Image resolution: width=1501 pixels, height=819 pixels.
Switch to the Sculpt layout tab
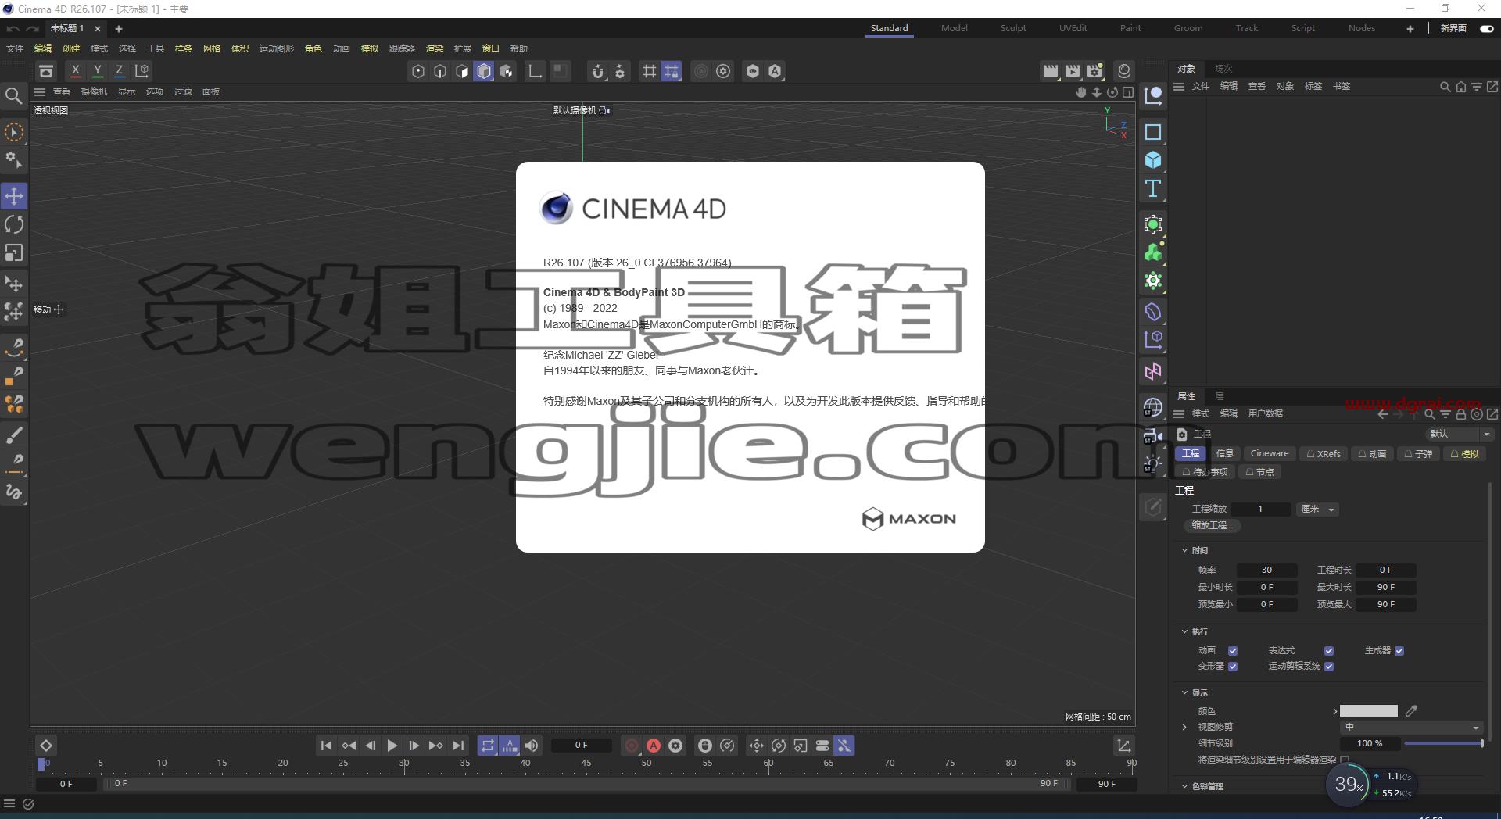click(x=1013, y=28)
